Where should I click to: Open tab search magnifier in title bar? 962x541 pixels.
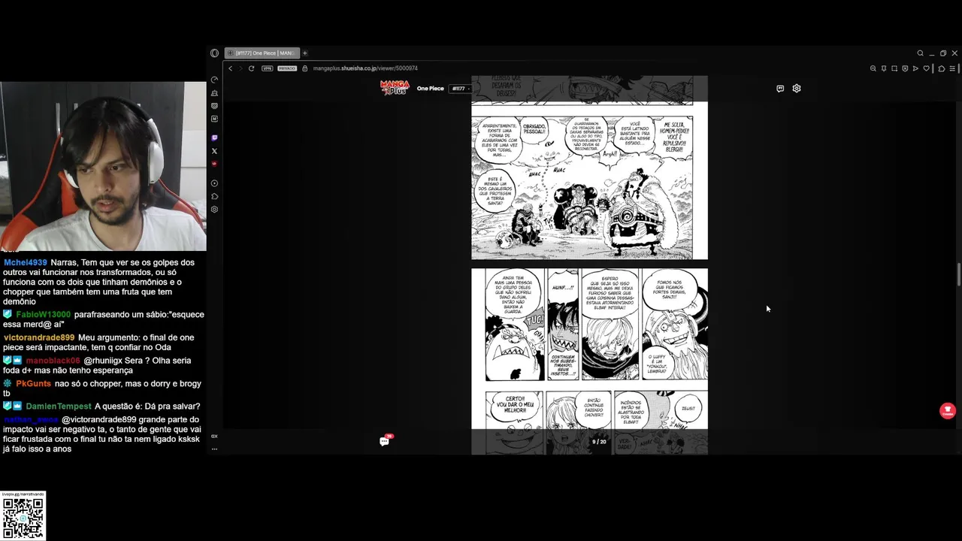click(x=920, y=53)
